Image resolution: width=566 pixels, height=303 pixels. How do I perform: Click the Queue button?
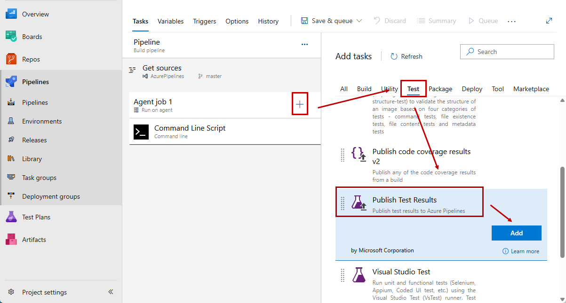tap(483, 21)
